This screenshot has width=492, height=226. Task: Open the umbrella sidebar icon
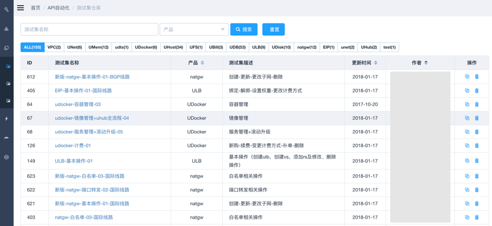6,138
